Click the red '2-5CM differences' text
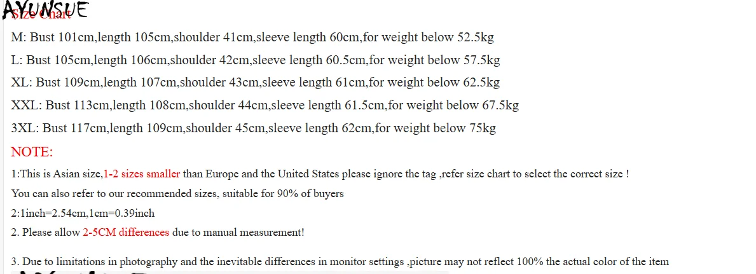 pyautogui.click(x=126, y=233)
